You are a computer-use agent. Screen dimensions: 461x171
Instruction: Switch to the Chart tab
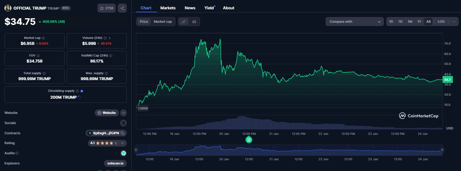pos(146,8)
